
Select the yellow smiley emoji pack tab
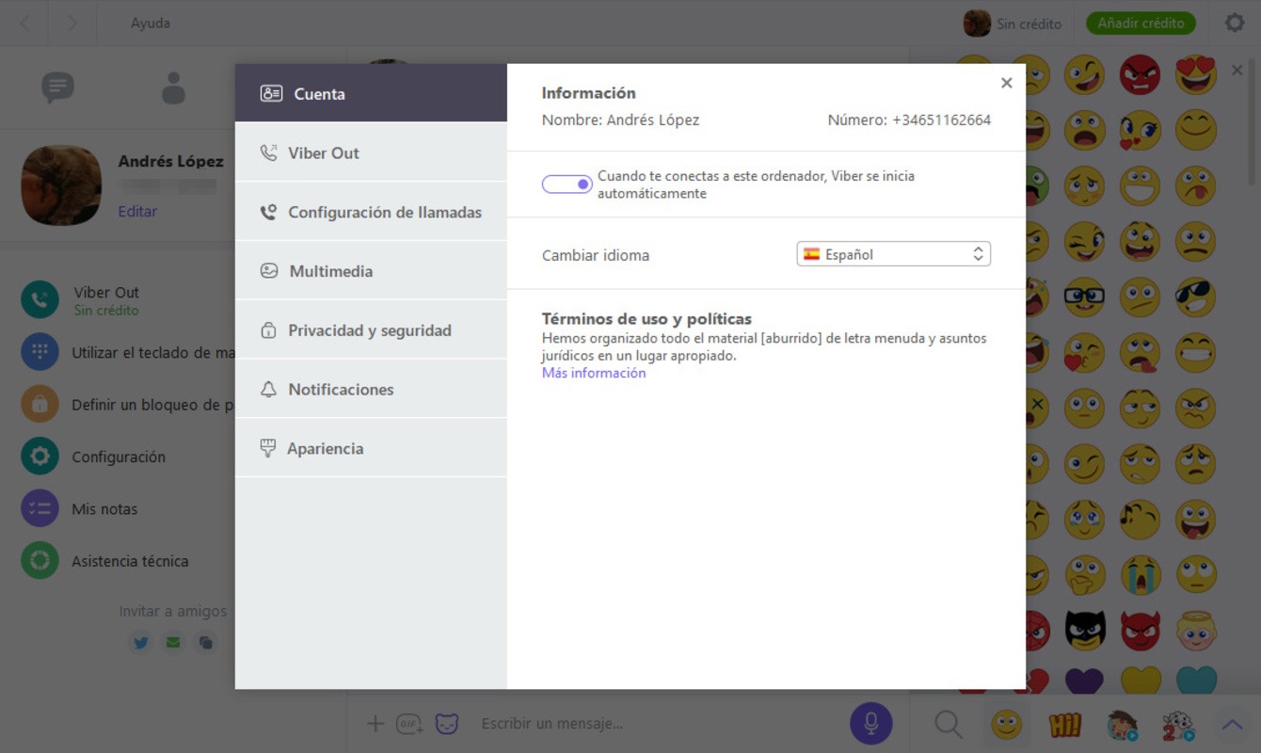point(1007,724)
